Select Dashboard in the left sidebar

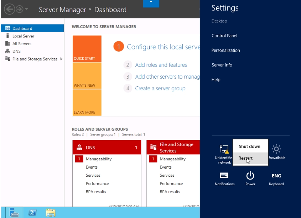click(32, 28)
